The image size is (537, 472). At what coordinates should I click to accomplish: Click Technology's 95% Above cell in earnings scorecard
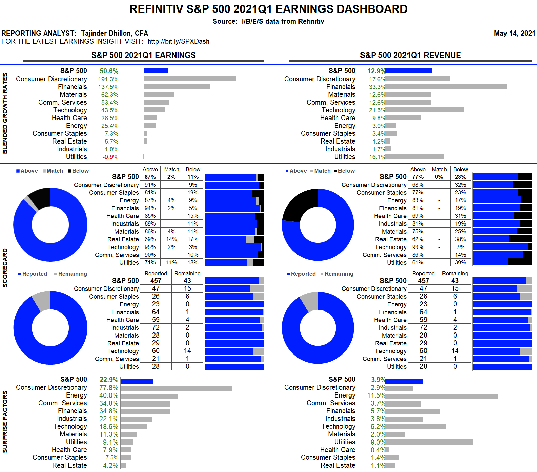(150, 247)
